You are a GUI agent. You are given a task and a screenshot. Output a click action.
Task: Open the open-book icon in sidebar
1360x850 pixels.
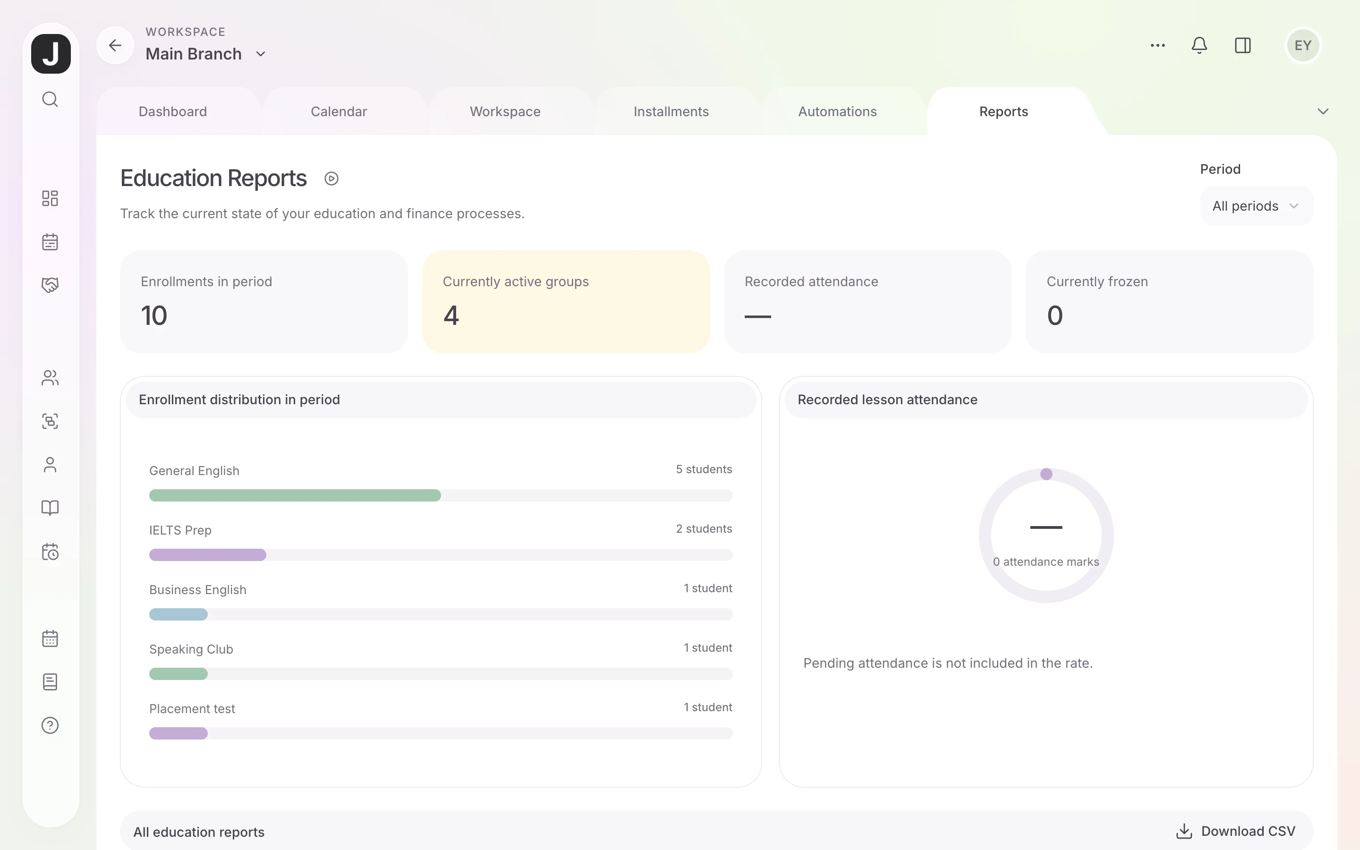(x=50, y=508)
